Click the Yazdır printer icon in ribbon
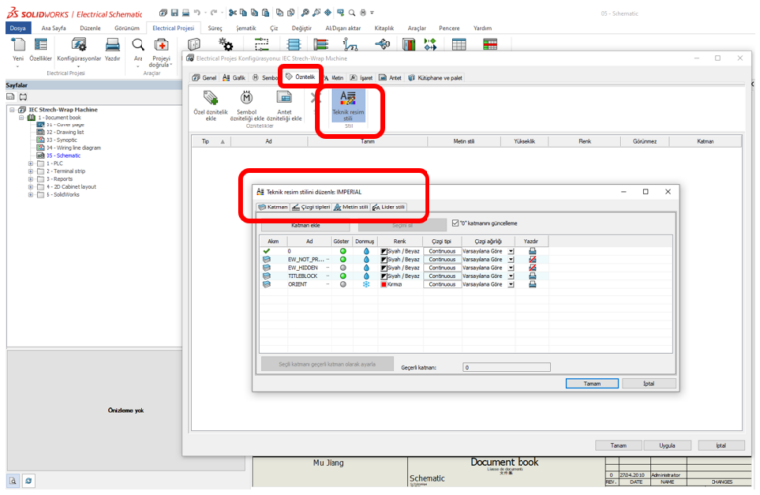This screenshot has width=760, height=495. click(113, 44)
